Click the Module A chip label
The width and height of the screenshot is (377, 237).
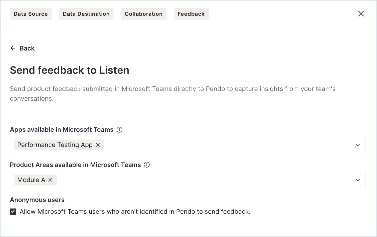(x=31, y=180)
